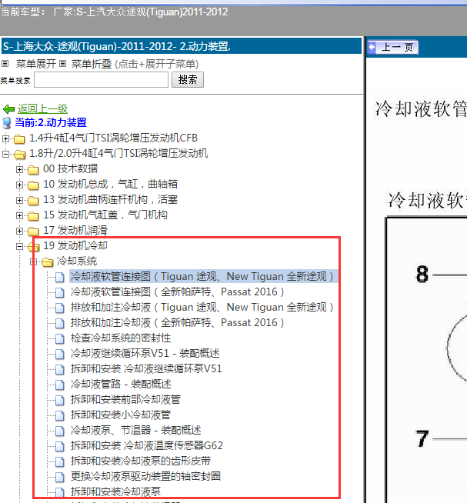Expand the 13 发动机曲柄连杆机构 node
This screenshot has height=503, width=467.
point(19,201)
